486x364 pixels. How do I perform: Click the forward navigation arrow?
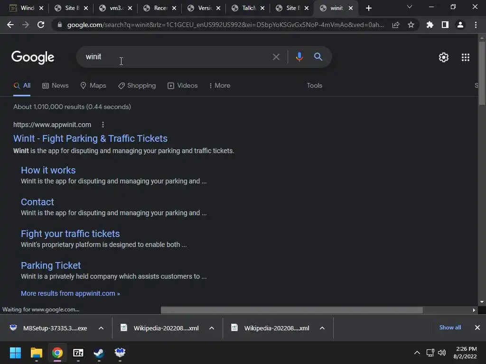(x=26, y=25)
